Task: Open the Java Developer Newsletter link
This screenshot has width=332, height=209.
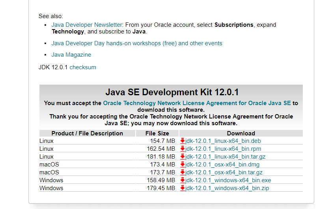Action: (x=87, y=25)
